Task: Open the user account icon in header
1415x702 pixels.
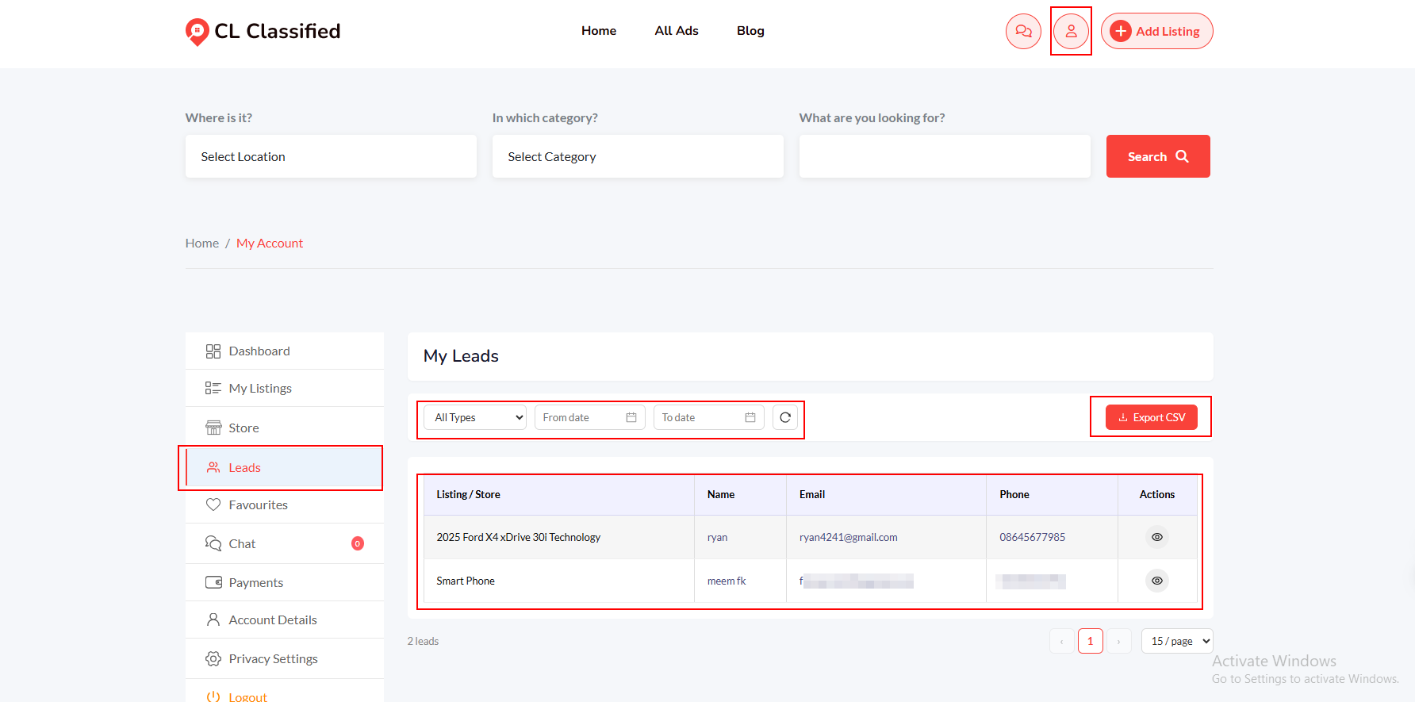Action: [x=1071, y=31]
